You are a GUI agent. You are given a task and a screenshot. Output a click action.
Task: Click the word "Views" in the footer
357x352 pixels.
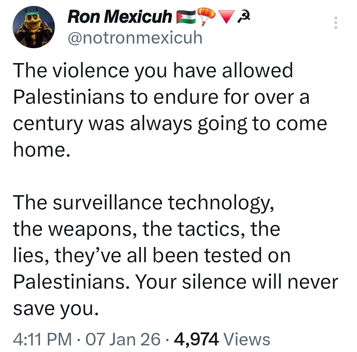(x=247, y=339)
